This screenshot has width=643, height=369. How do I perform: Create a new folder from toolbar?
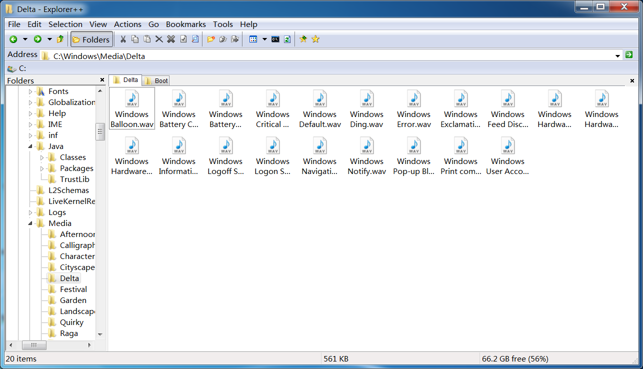coord(211,39)
